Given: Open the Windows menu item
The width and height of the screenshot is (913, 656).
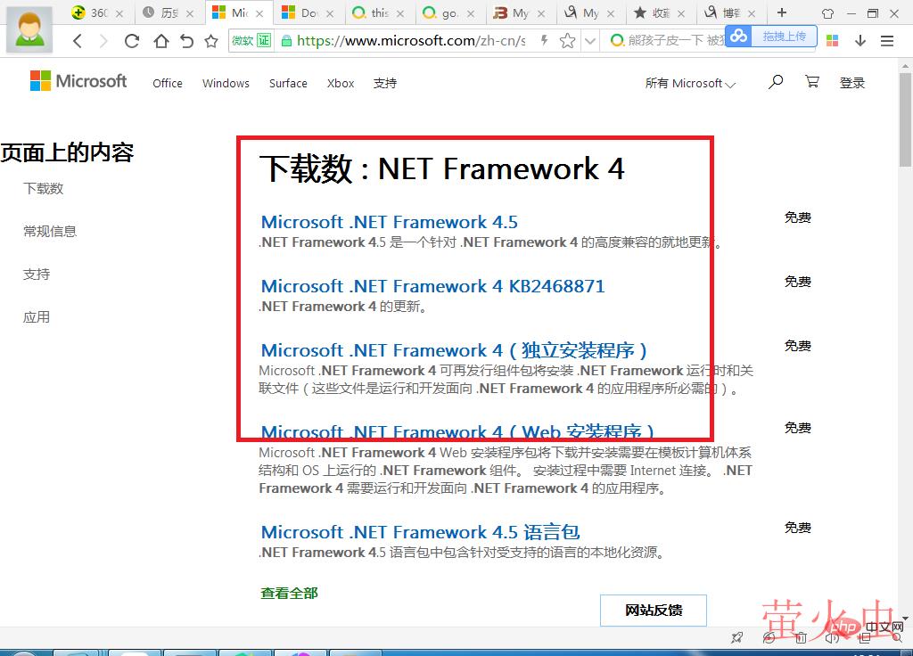Looking at the screenshot, I should tap(226, 83).
